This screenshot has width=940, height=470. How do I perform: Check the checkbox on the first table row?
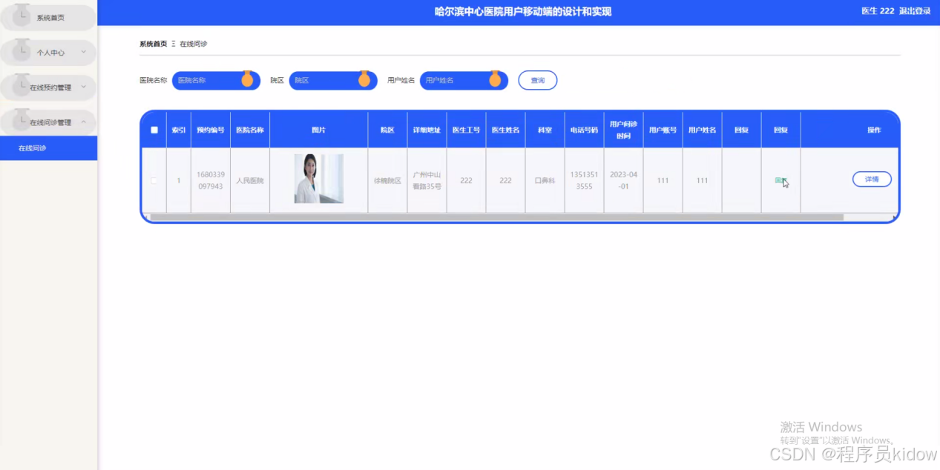tap(154, 180)
